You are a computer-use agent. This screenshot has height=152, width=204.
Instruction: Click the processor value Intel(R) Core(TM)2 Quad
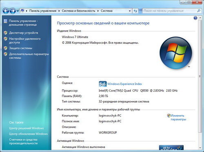pyautogui.click(x=138, y=91)
